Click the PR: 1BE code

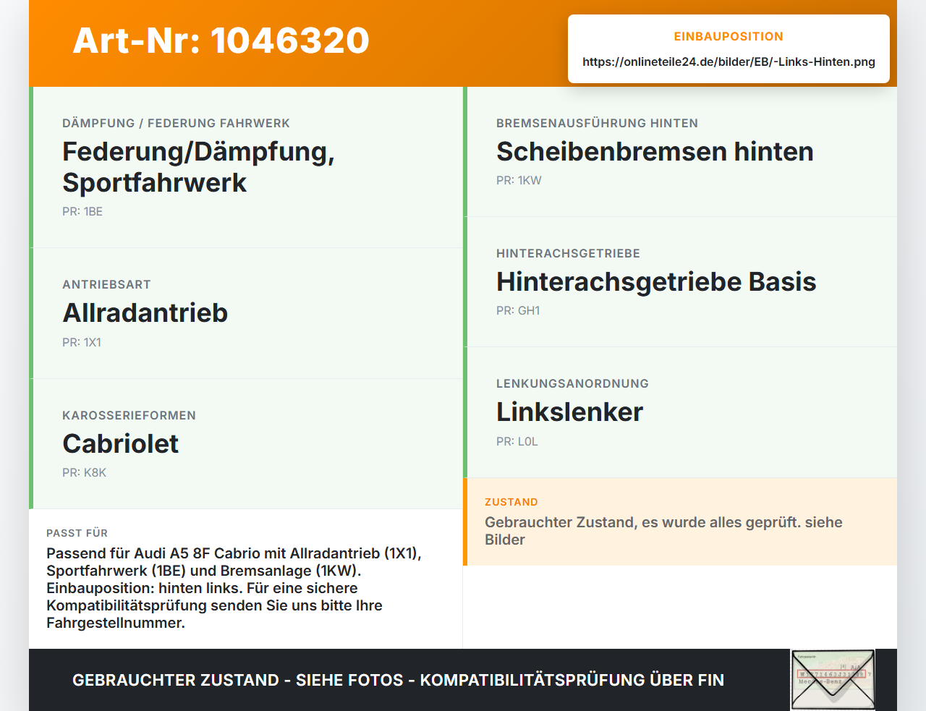[82, 211]
